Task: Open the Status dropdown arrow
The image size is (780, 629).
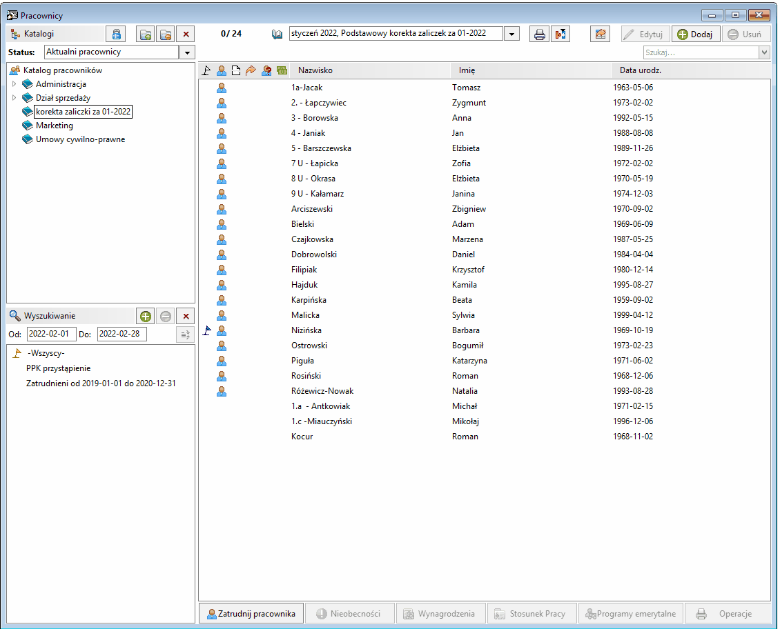Action: [x=187, y=52]
